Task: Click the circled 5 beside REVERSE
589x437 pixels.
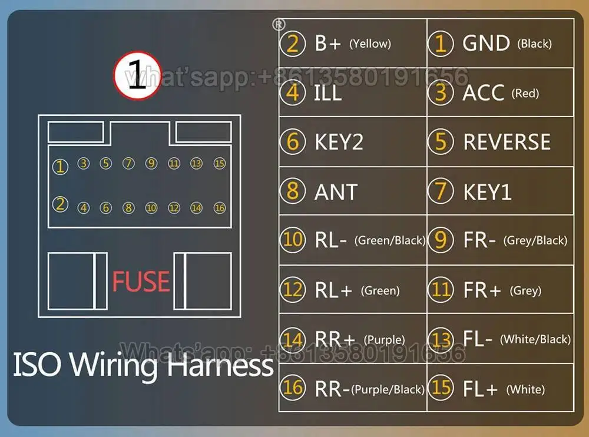Action: 441,142
